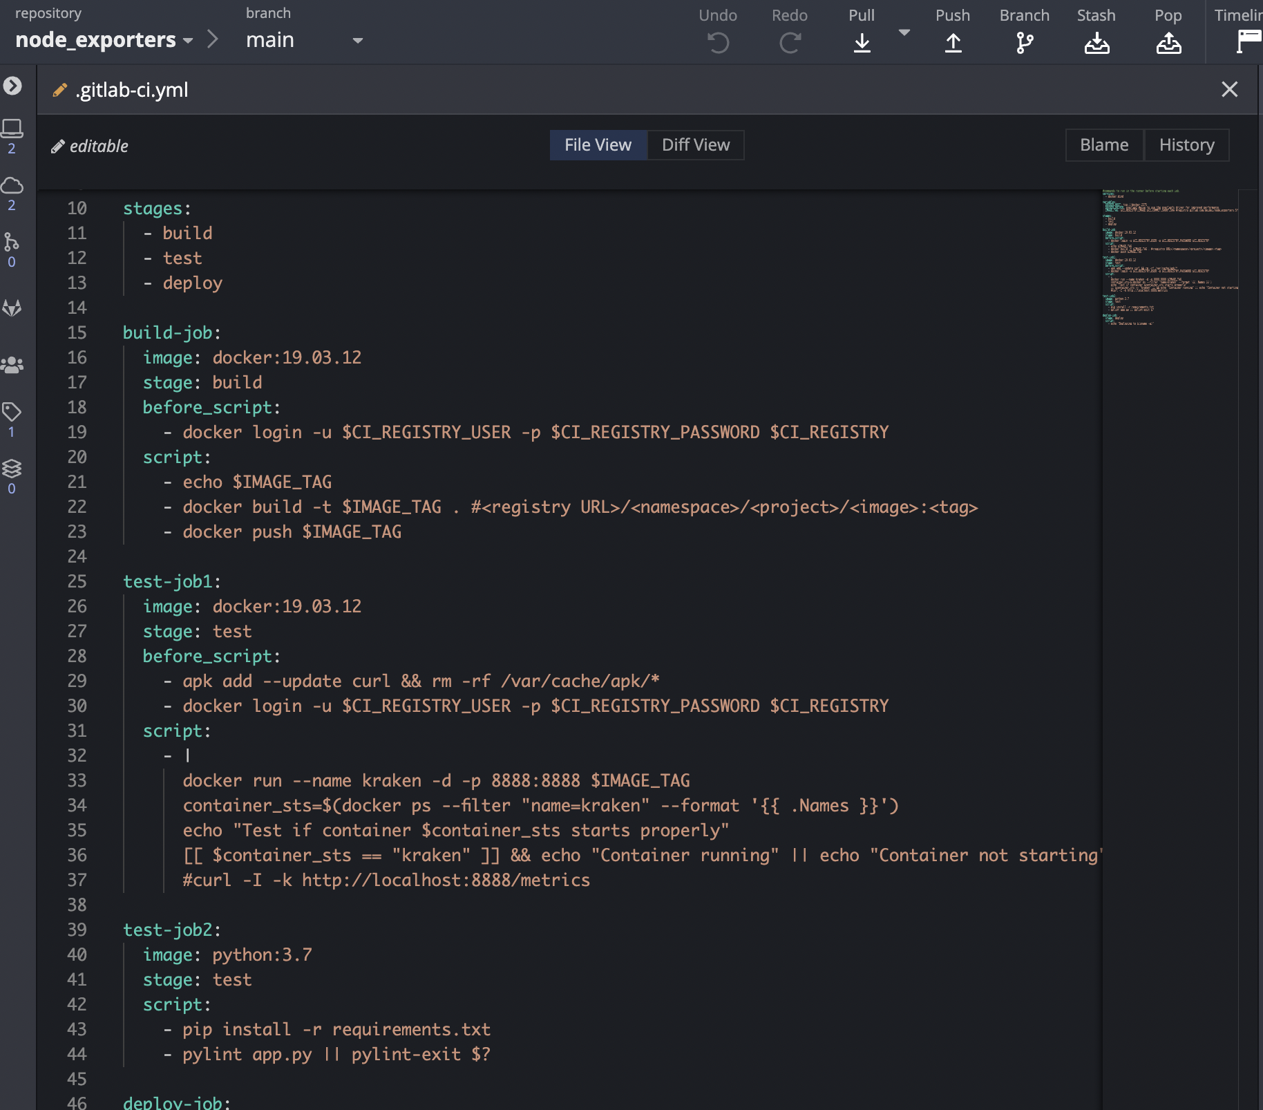Click the Undo arrow icon
The image size is (1263, 1110).
point(718,43)
